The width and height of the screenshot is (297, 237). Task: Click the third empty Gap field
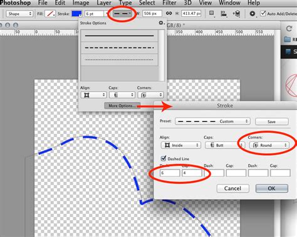pos(280,173)
